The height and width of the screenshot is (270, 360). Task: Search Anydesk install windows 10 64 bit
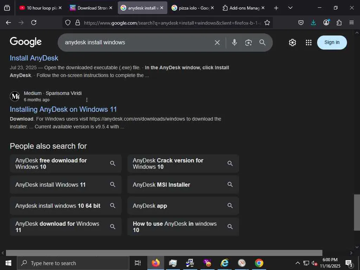(66, 206)
